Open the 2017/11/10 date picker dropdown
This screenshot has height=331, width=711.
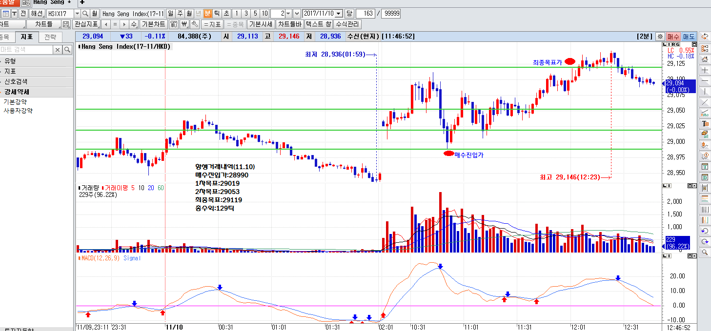coord(339,14)
